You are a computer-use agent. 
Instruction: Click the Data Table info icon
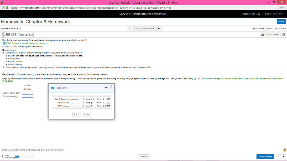tap(53, 88)
